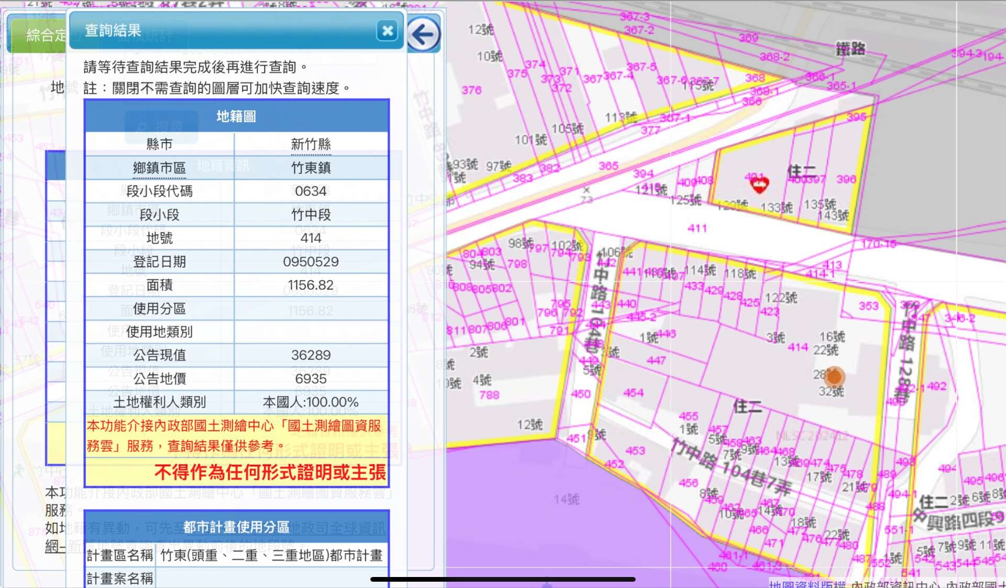The width and height of the screenshot is (1006, 588).
Task: Click parcel 411 label on map
Action: (697, 228)
